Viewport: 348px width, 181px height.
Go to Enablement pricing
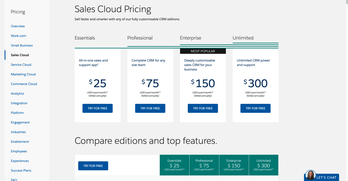(20, 142)
